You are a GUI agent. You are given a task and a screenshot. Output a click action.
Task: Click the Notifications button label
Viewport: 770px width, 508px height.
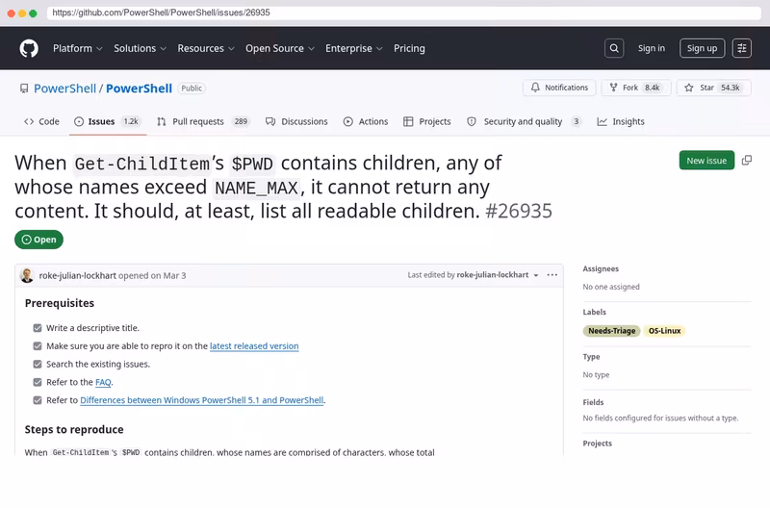566,88
